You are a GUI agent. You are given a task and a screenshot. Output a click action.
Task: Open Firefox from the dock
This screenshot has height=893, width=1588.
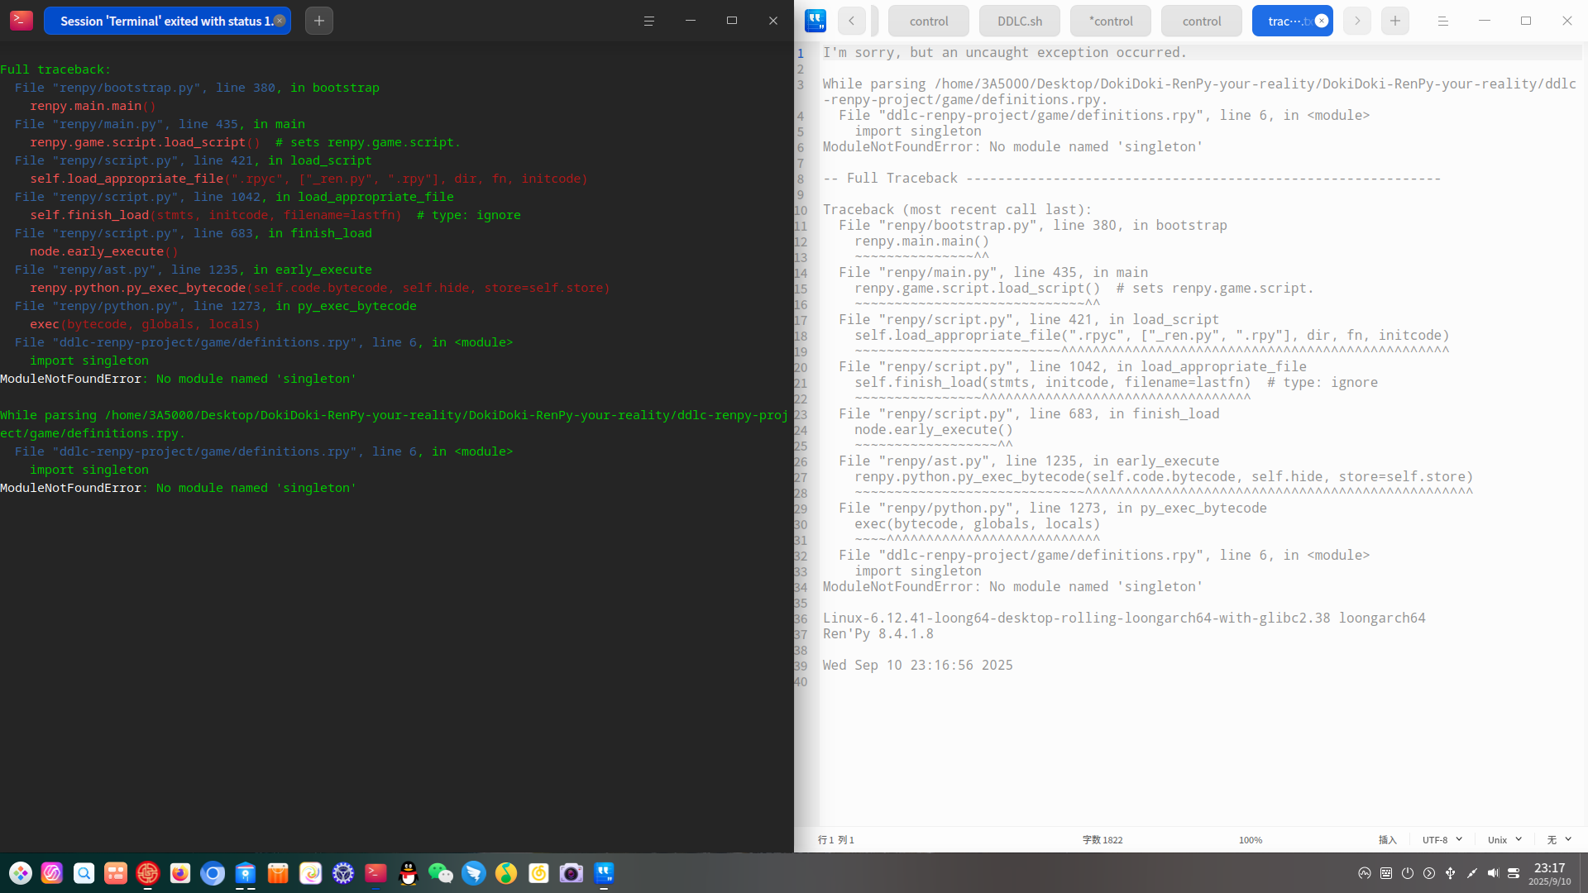pyautogui.click(x=179, y=873)
